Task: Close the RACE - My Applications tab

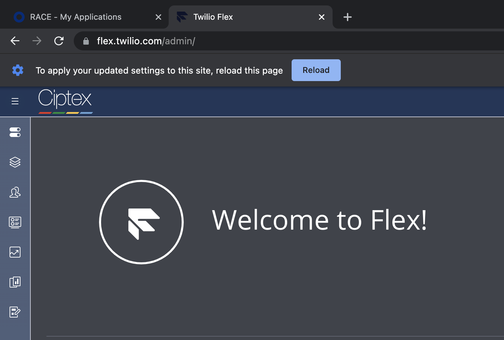Action: click(158, 17)
